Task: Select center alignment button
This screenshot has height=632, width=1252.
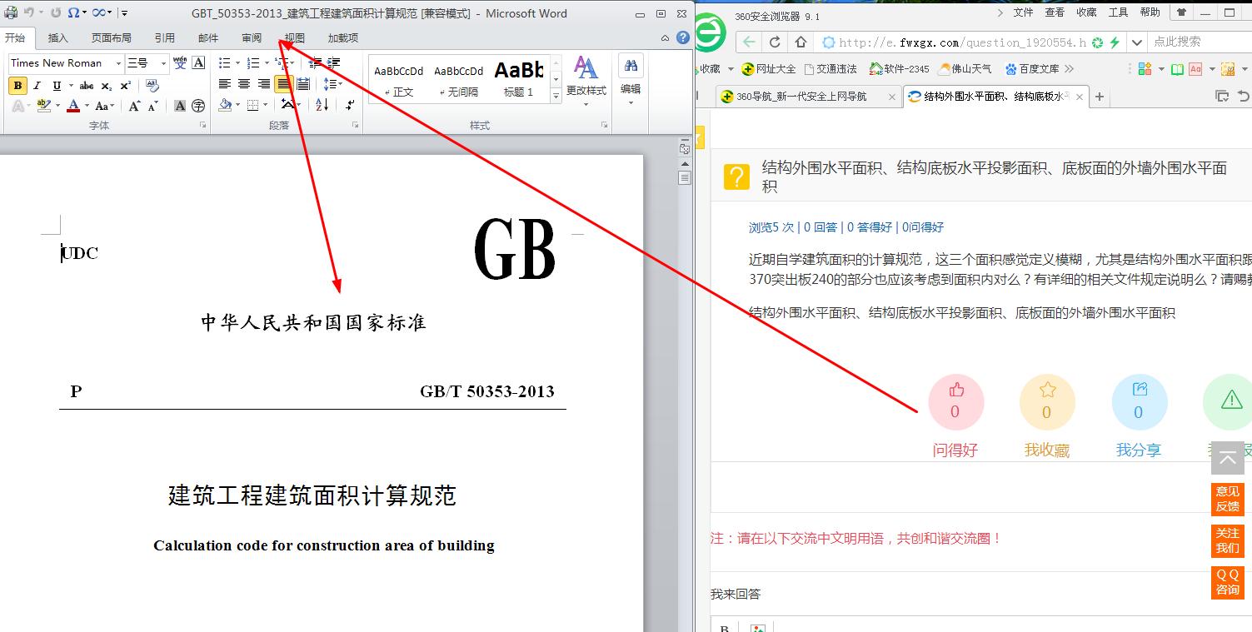Action: click(244, 84)
